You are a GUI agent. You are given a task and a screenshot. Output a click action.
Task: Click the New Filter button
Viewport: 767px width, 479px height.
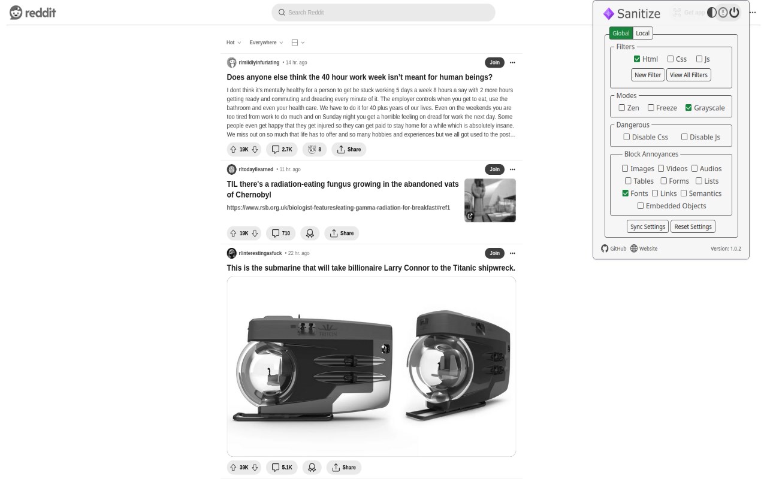[648, 75]
